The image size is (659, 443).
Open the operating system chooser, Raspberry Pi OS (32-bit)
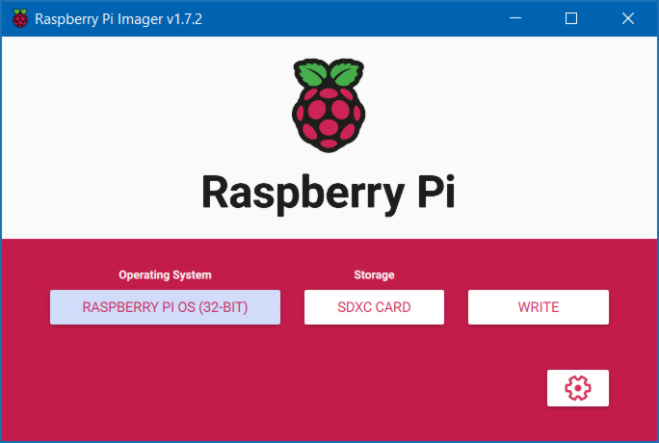tap(165, 307)
